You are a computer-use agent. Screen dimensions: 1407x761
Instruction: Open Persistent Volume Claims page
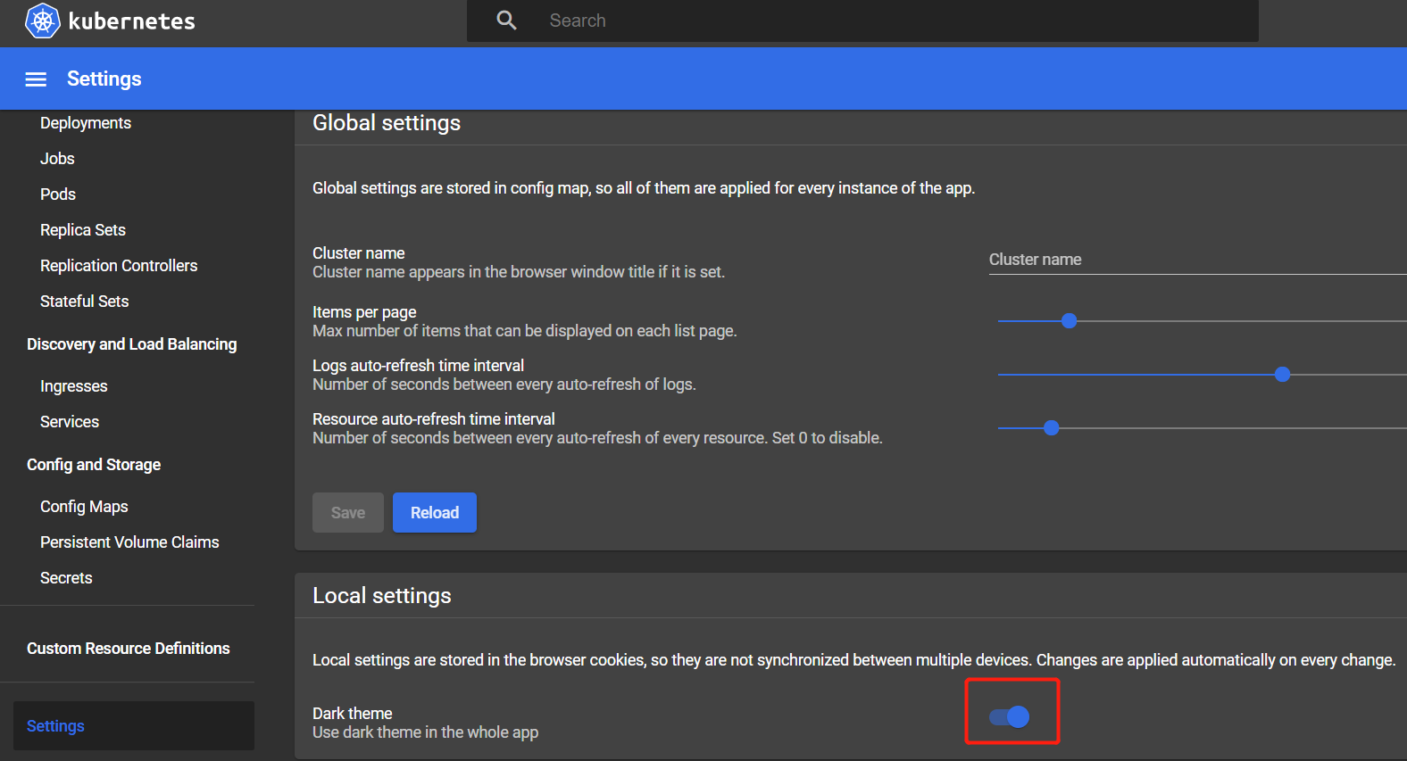129,542
